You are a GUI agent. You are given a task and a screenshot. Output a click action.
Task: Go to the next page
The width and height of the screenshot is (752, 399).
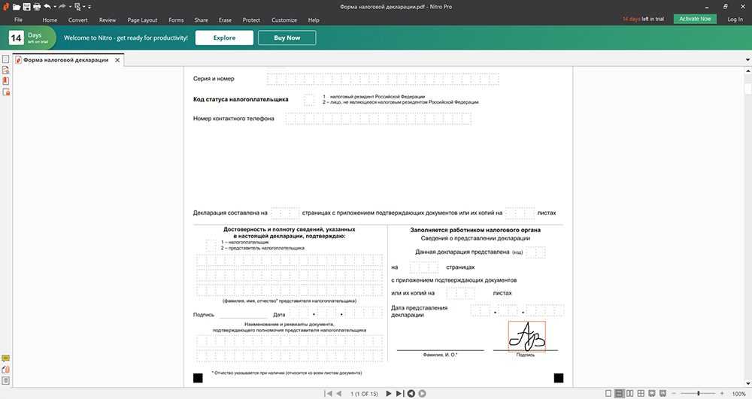(389, 393)
